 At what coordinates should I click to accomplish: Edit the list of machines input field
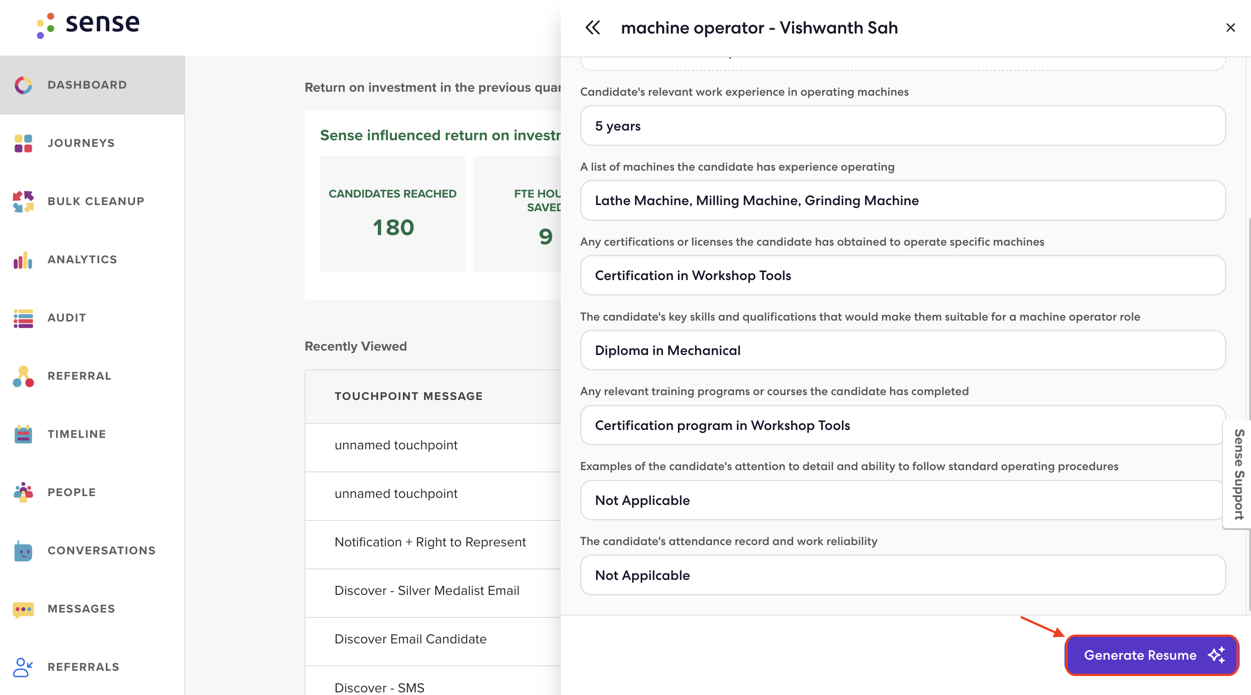[902, 201]
